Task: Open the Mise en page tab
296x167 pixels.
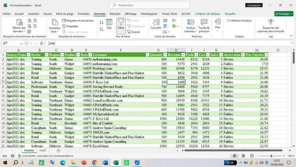Action: coord(65,14)
